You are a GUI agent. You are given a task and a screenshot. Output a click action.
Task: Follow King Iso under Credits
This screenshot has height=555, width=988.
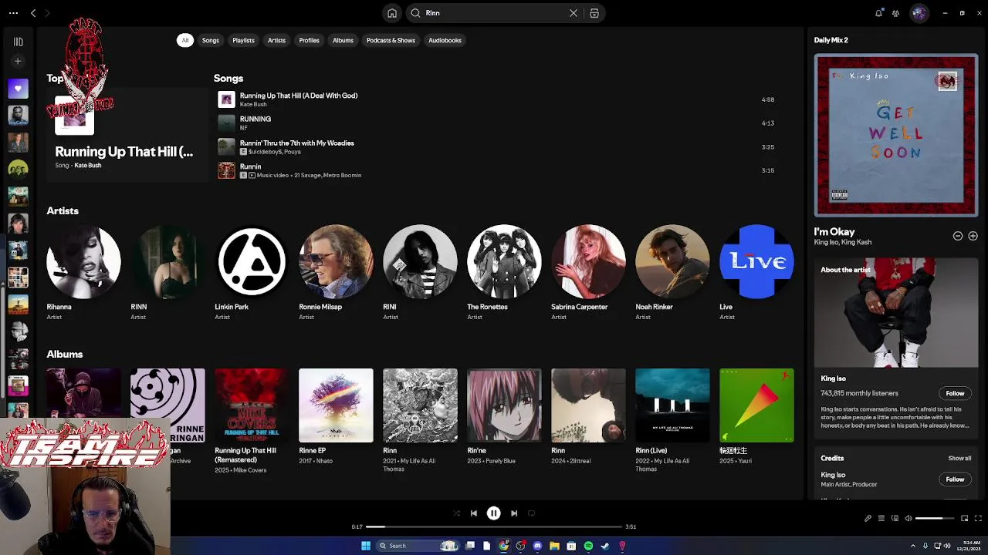(x=955, y=479)
